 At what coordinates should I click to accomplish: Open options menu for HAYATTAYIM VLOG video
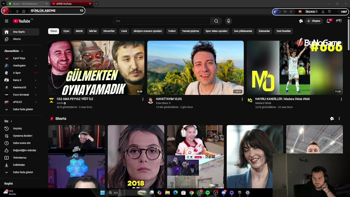coord(242,99)
